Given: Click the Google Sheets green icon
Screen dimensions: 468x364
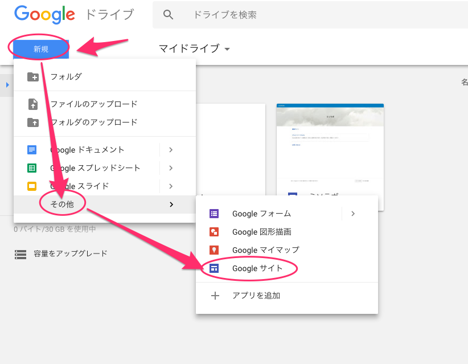Looking at the screenshot, I should [x=32, y=168].
